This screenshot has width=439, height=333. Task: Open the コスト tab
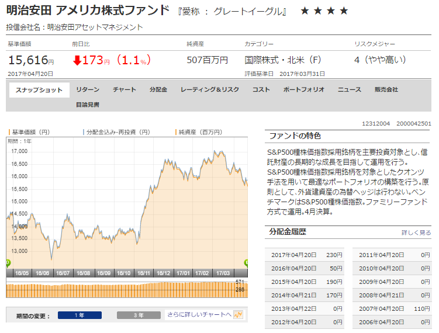[x=261, y=89]
